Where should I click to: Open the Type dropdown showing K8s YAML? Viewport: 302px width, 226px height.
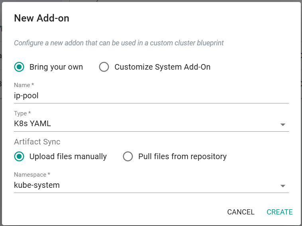tap(151, 124)
